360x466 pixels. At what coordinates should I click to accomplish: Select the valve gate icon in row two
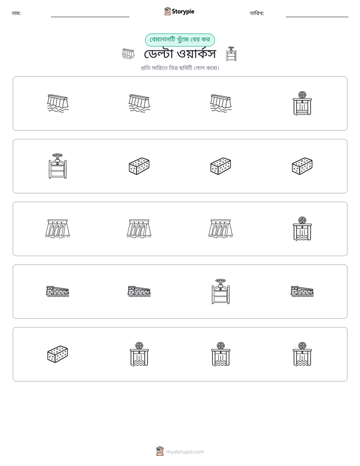(x=57, y=166)
